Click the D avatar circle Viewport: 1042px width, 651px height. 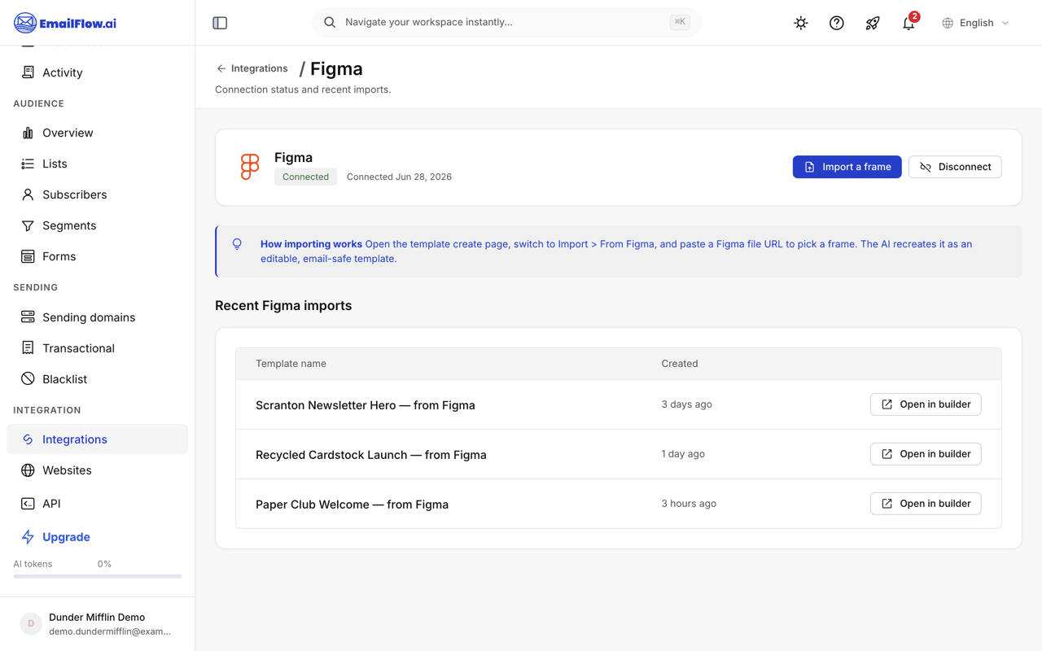(31, 624)
